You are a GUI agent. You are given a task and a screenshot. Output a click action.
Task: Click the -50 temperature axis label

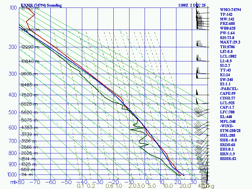pyautogui.click(x=66, y=182)
